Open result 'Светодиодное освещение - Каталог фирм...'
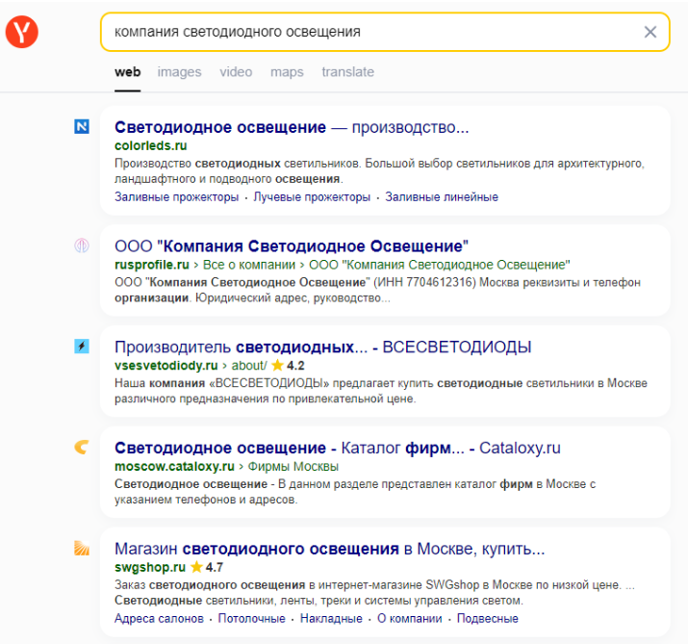This screenshot has height=644, width=688. (x=338, y=448)
